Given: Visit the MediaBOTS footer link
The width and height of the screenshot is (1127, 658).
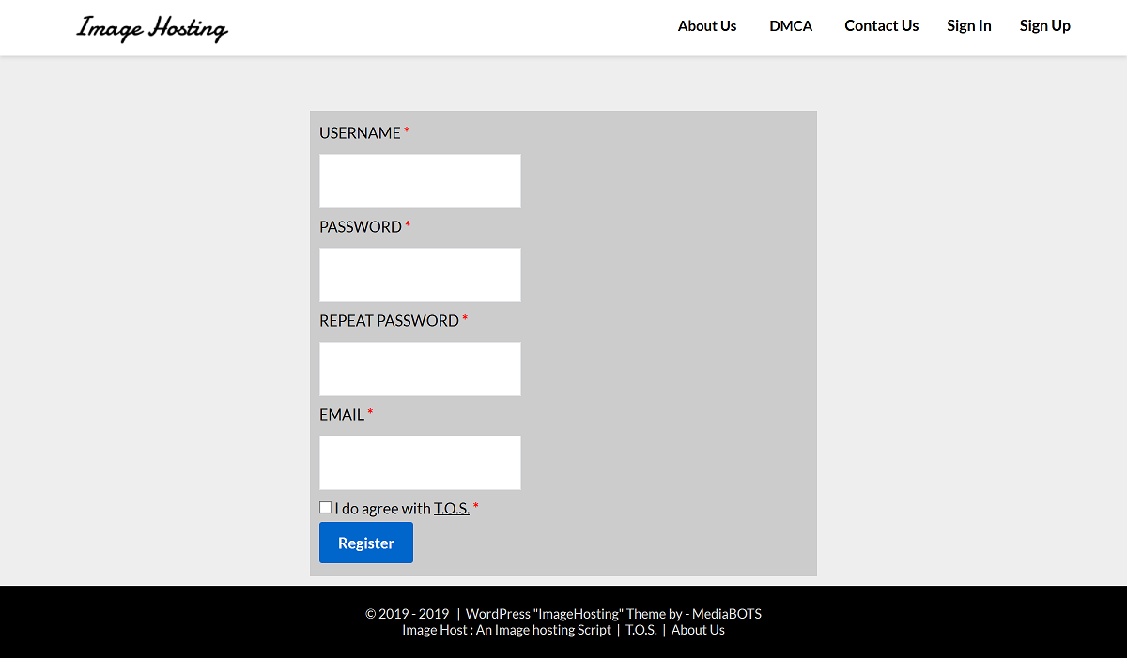Looking at the screenshot, I should (726, 614).
